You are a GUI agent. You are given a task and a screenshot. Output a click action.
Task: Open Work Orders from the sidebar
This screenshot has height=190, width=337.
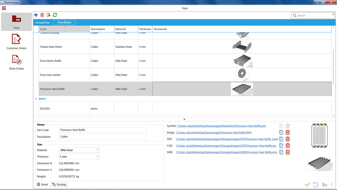tap(17, 62)
